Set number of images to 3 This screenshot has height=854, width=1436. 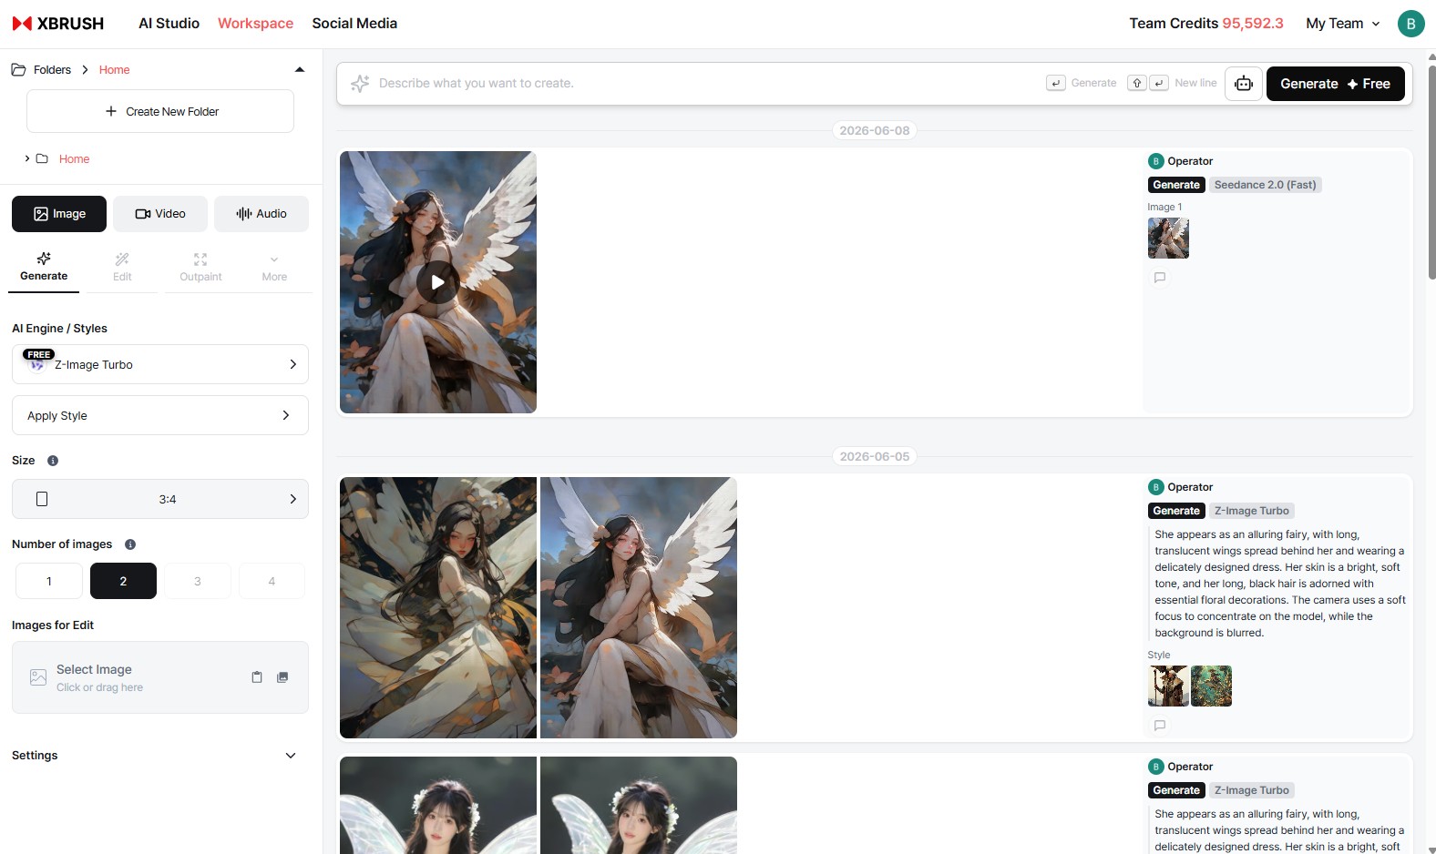coord(198,581)
